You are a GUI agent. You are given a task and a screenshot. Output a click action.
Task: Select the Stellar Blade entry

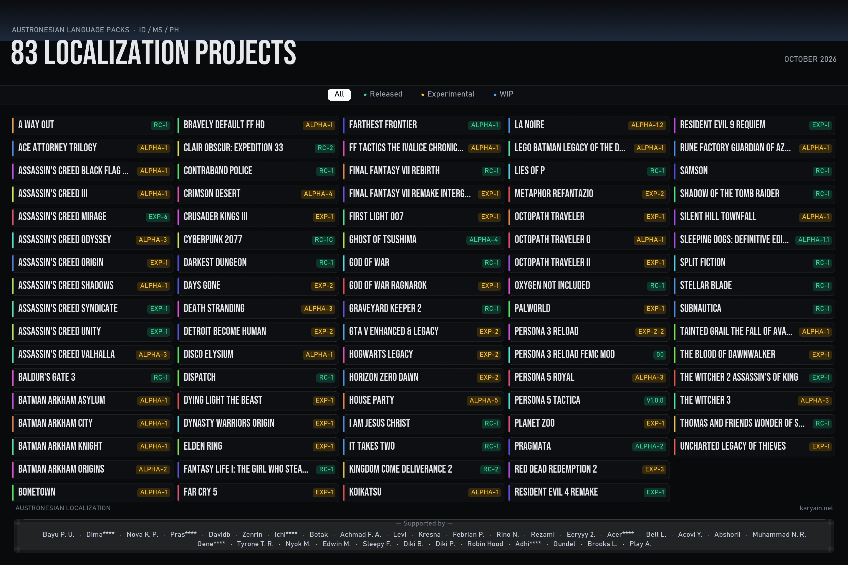755,286
